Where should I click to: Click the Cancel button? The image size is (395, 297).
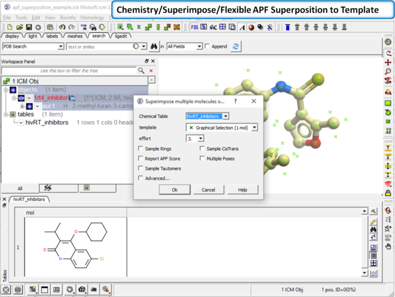[x=208, y=189]
